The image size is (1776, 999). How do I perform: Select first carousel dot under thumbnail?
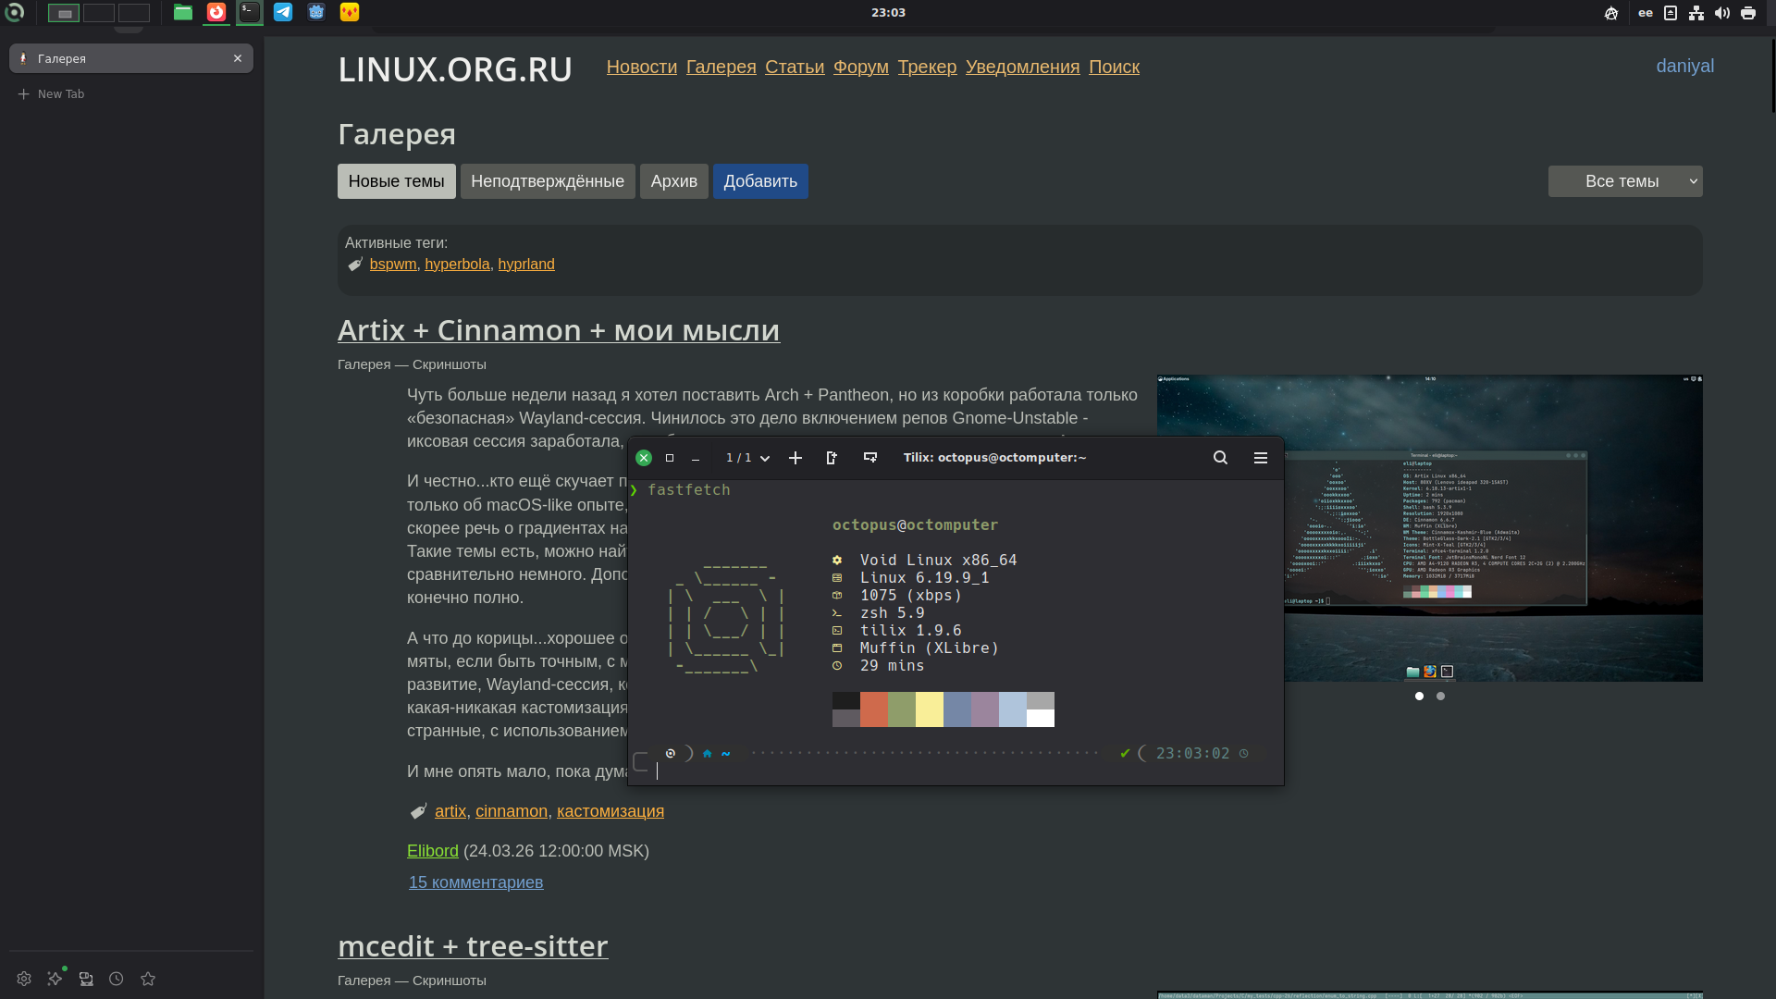[x=1419, y=696]
